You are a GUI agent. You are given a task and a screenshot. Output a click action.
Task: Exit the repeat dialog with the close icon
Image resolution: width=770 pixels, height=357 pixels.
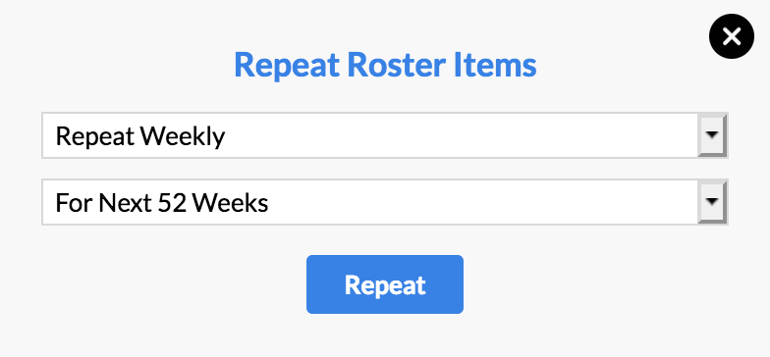pos(731,36)
